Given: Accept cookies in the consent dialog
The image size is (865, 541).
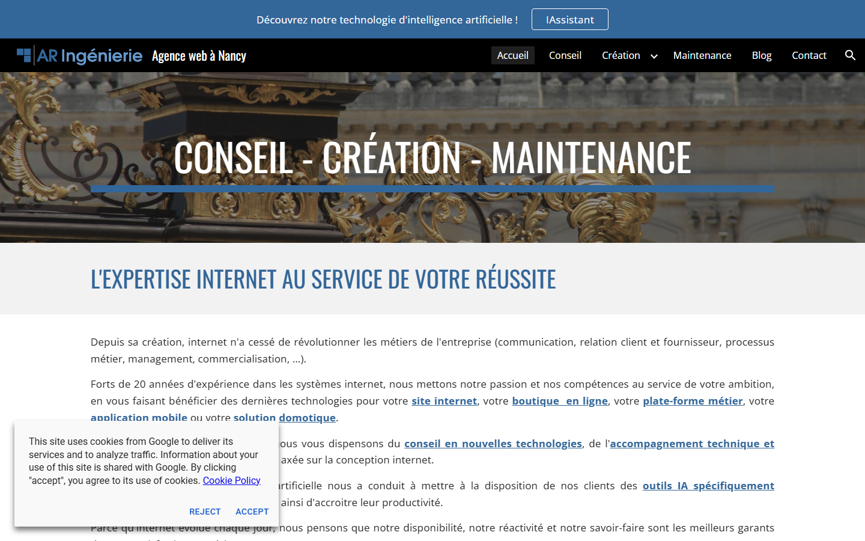Looking at the screenshot, I should click(x=252, y=512).
